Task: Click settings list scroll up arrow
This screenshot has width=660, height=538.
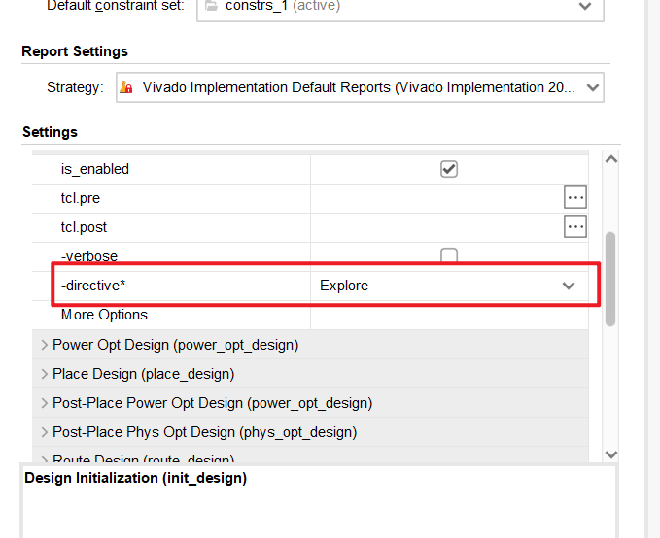Action: point(610,159)
